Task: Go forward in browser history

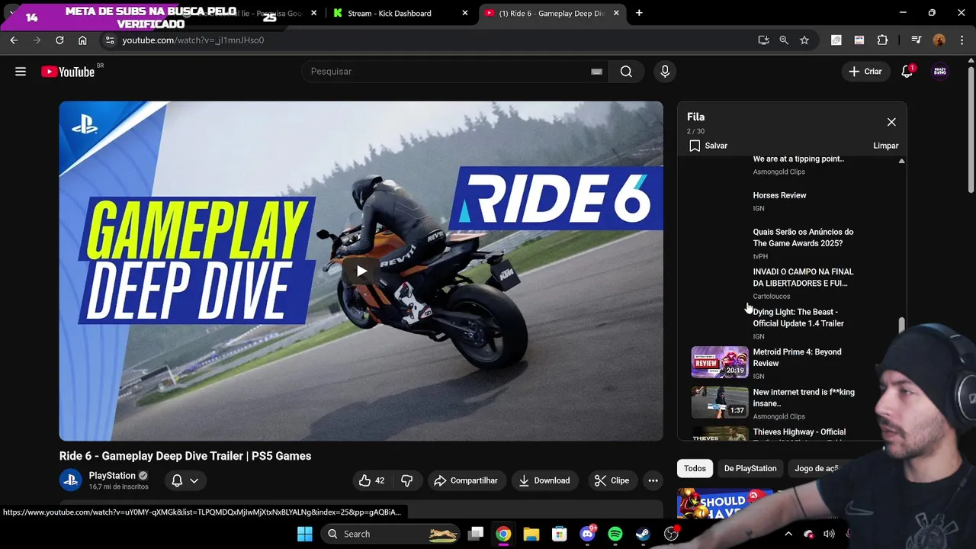Action: [37, 40]
